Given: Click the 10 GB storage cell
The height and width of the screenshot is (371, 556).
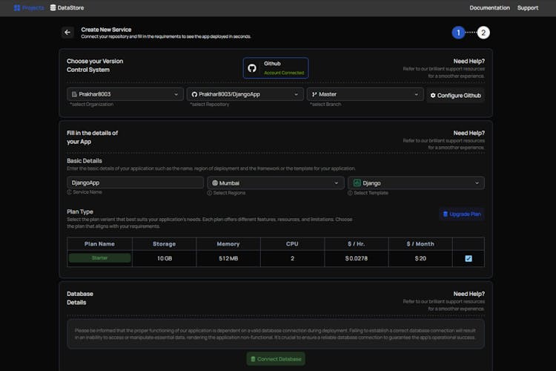Looking at the screenshot, I should [164, 258].
